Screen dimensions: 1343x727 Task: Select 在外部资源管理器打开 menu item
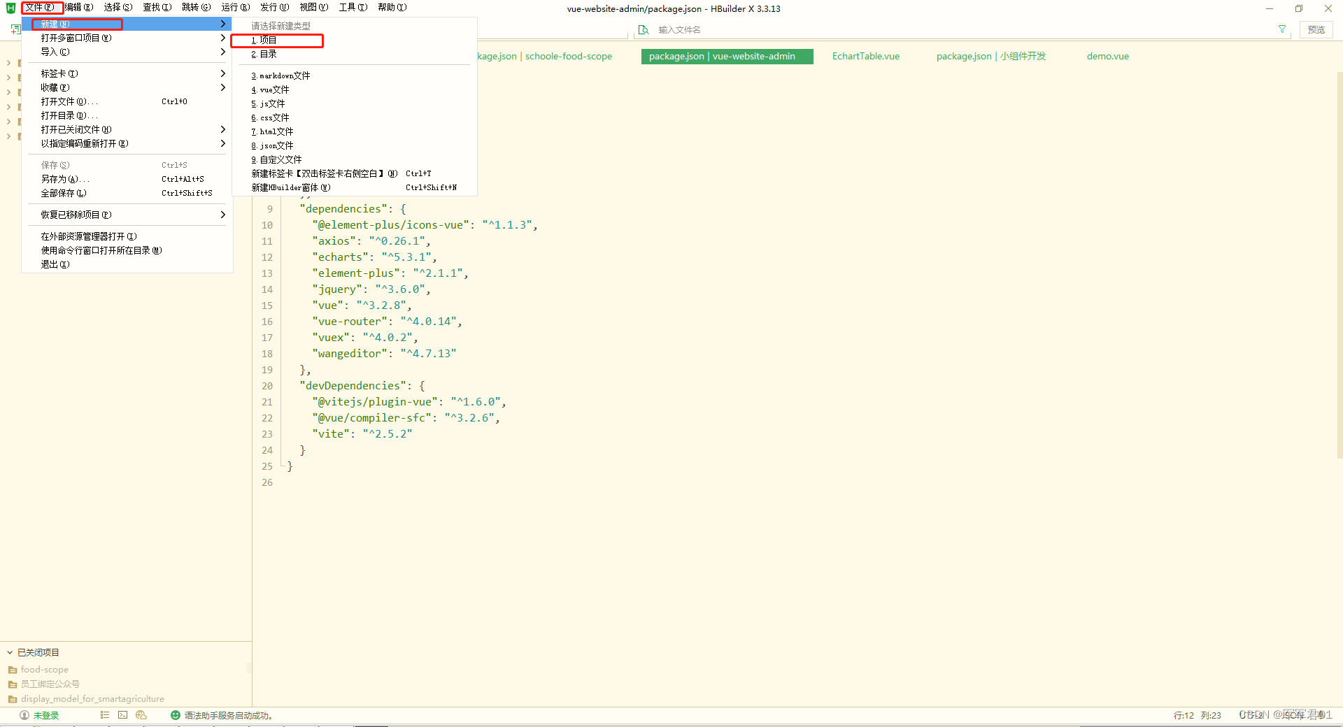pyautogui.click(x=127, y=236)
